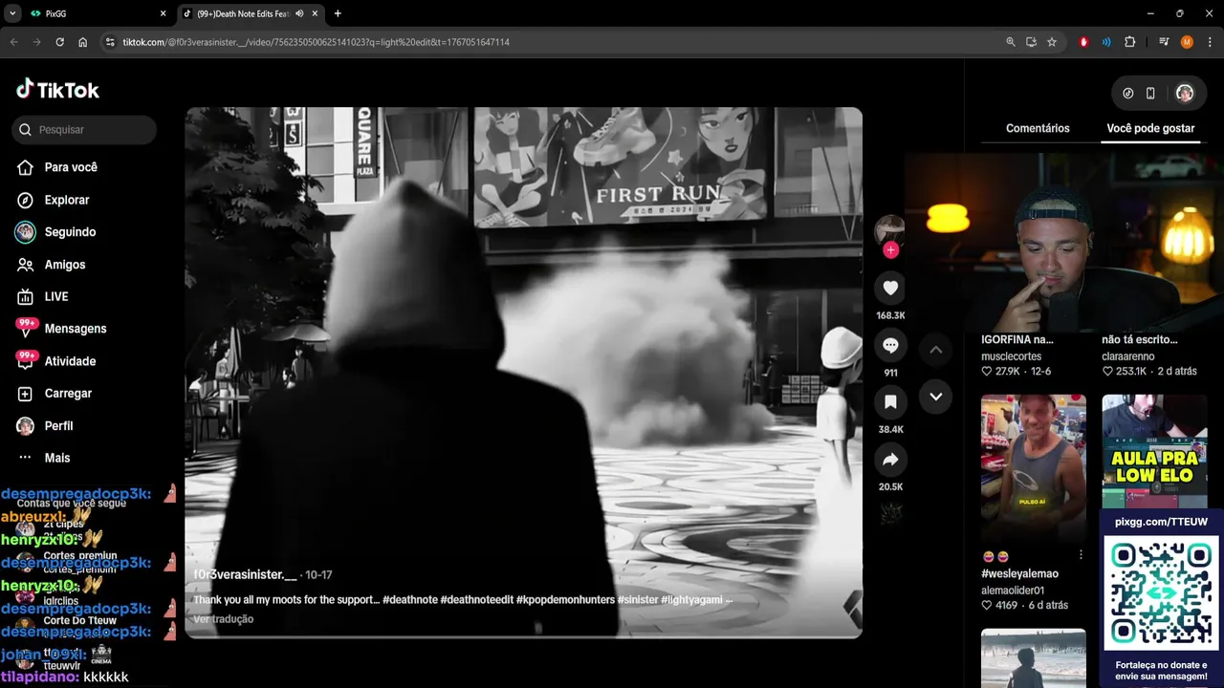Switch to the Comentários tab
The image size is (1224, 688).
[x=1038, y=128]
